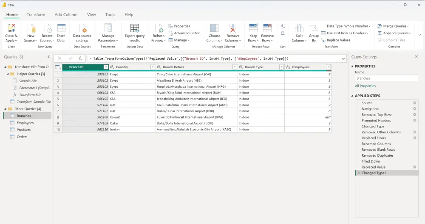Open the All Properties link

[x=365, y=86]
